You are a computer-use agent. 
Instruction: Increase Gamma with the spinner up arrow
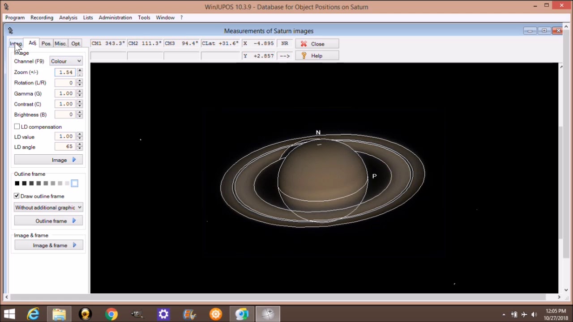(x=80, y=92)
